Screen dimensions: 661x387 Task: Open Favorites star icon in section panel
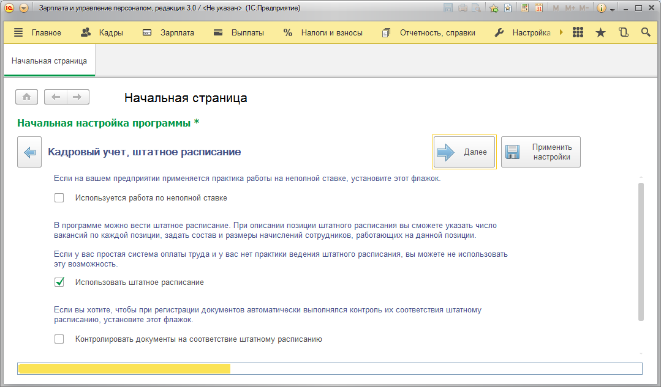601,32
